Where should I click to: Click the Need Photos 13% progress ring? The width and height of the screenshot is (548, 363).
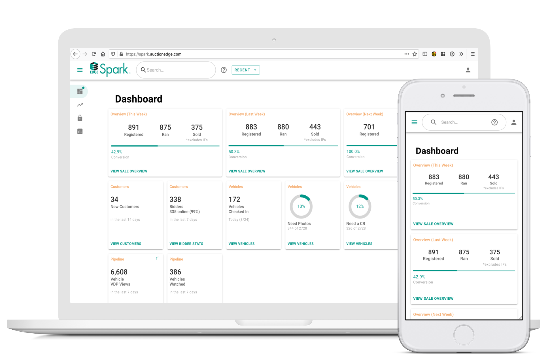click(301, 206)
